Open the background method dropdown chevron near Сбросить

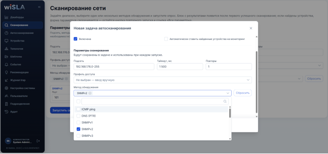coord(299,79)
